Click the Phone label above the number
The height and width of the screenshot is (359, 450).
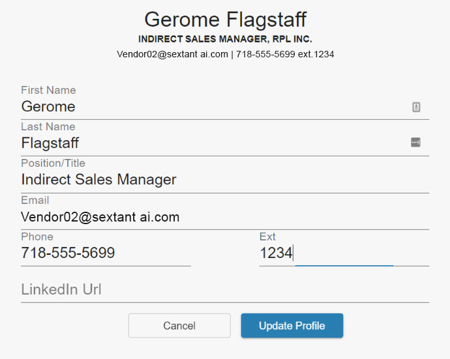(x=37, y=237)
